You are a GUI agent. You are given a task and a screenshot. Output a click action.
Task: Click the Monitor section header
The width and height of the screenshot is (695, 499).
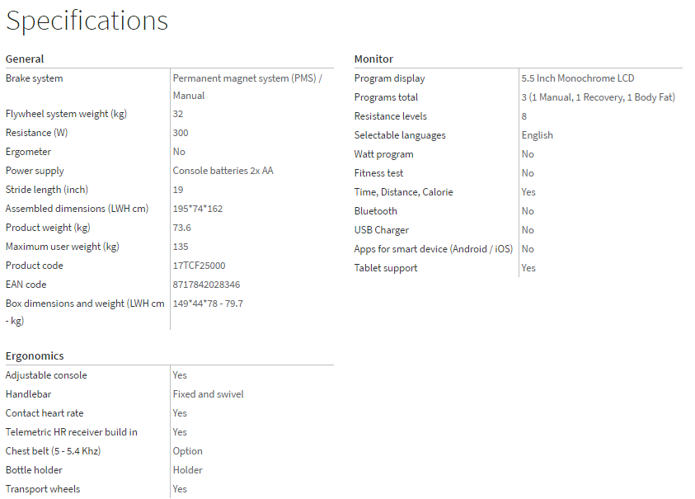373,59
